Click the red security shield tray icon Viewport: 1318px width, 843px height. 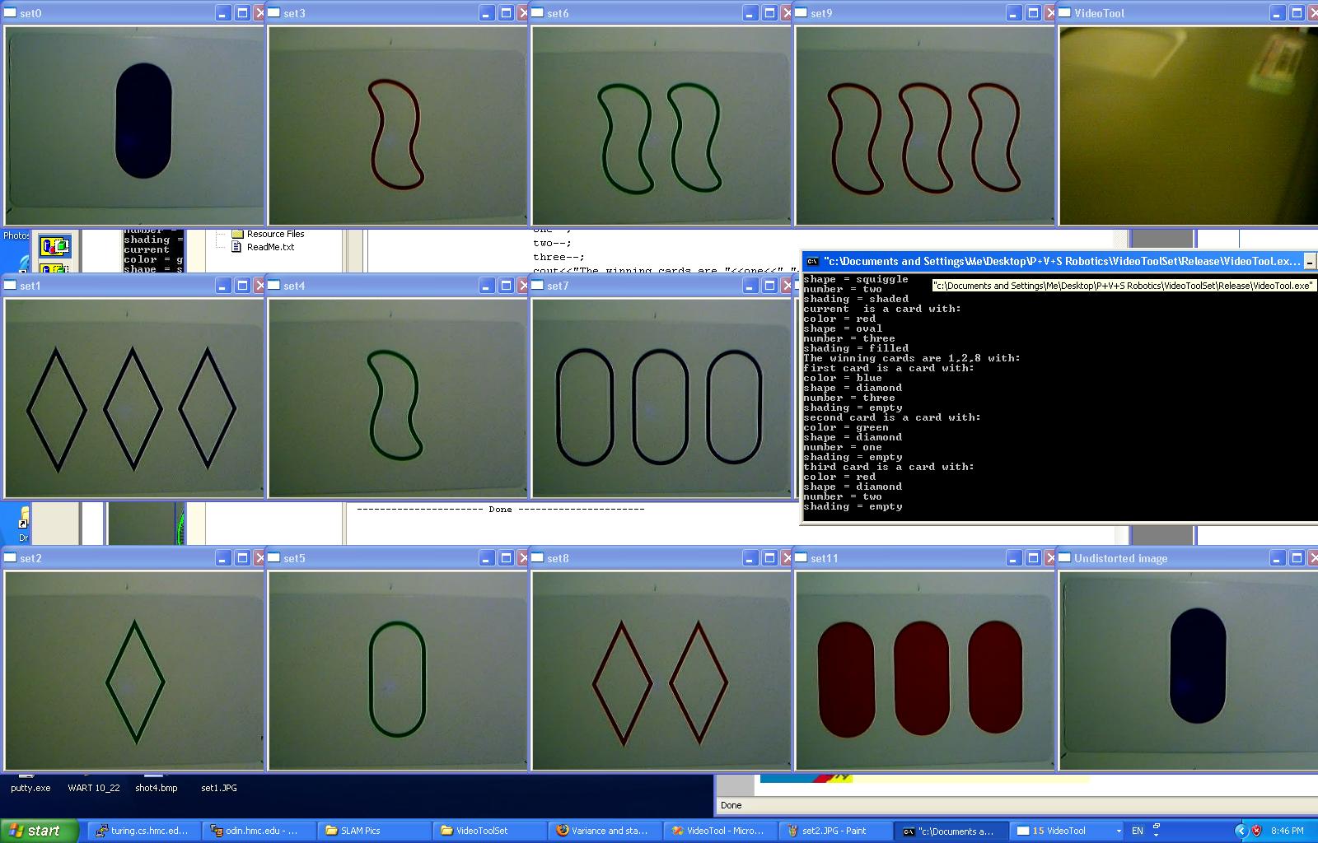pos(1257,831)
